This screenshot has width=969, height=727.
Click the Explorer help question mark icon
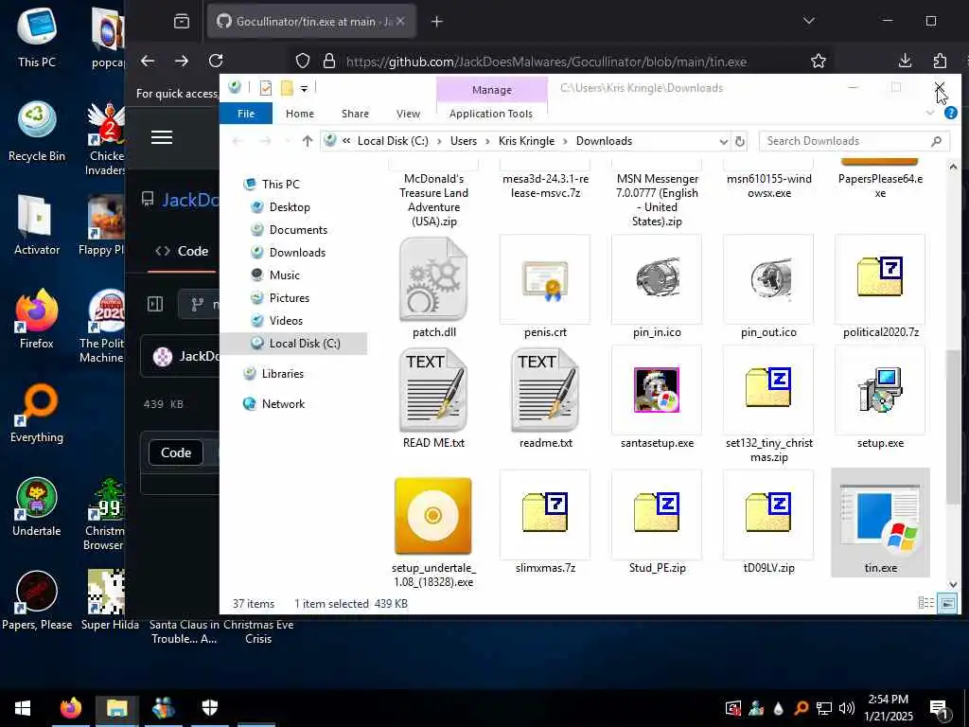pyautogui.click(x=950, y=114)
